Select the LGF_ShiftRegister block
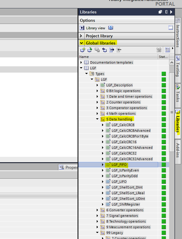The image size is (182, 239). (125, 204)
